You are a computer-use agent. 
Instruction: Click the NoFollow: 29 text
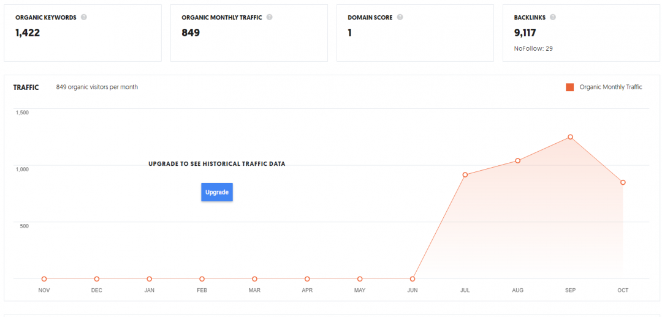[533, 48]
